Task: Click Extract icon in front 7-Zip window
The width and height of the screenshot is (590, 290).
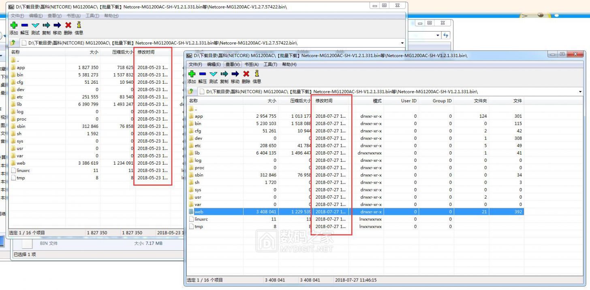Action: [x=203, y=74]
